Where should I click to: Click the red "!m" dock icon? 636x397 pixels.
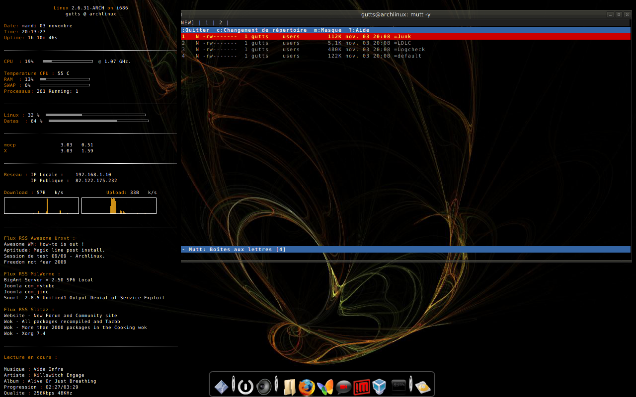(x=362, y=387)
